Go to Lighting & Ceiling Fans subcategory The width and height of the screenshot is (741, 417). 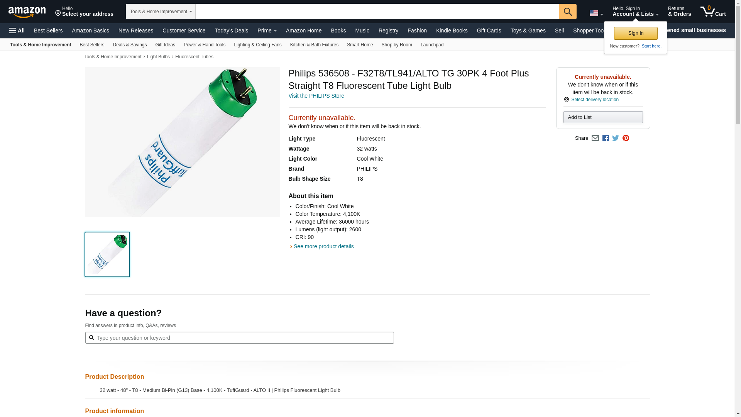[257, 45]
